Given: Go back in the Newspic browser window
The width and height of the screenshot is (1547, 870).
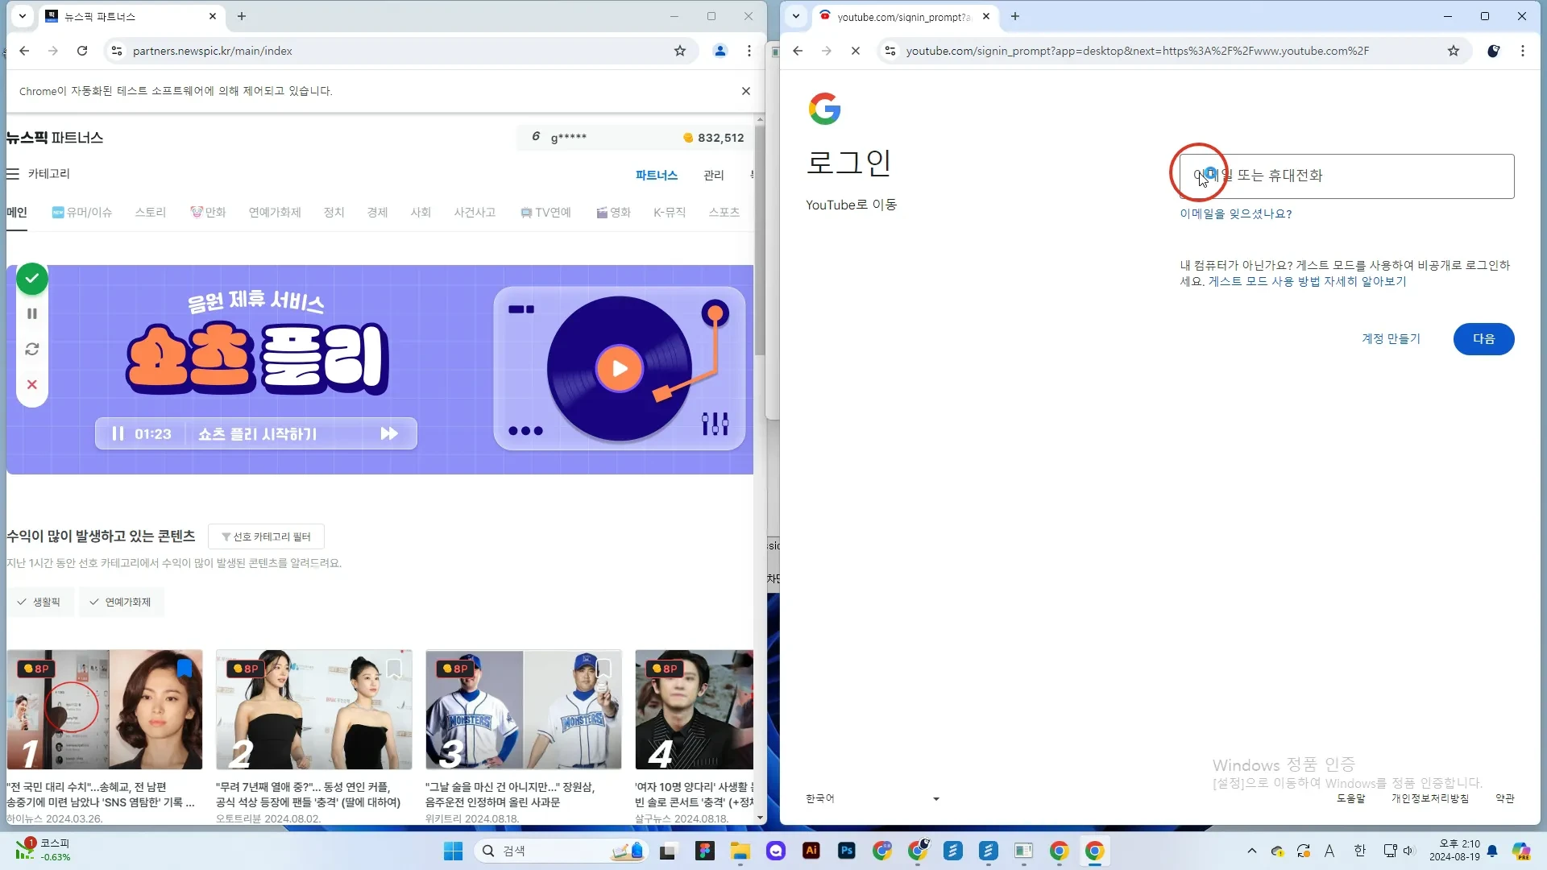Looking at the screenshot, I should (x=24, y=51).
